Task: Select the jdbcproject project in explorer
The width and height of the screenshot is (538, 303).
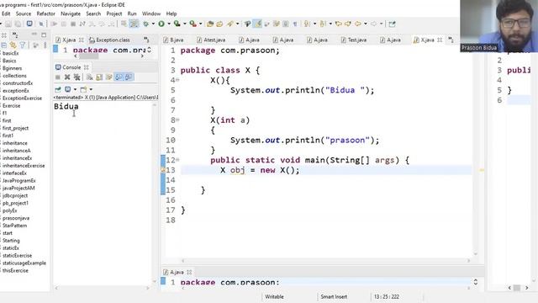Action: coord(15,195)
